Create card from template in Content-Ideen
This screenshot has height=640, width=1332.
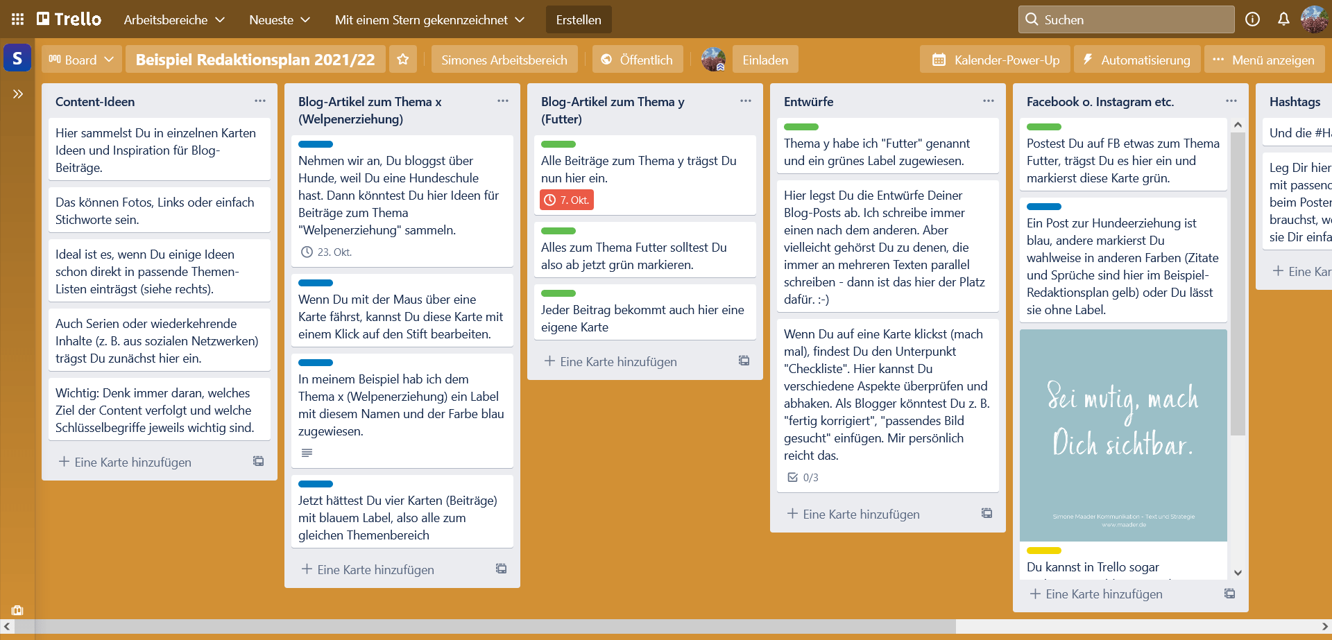259,461
